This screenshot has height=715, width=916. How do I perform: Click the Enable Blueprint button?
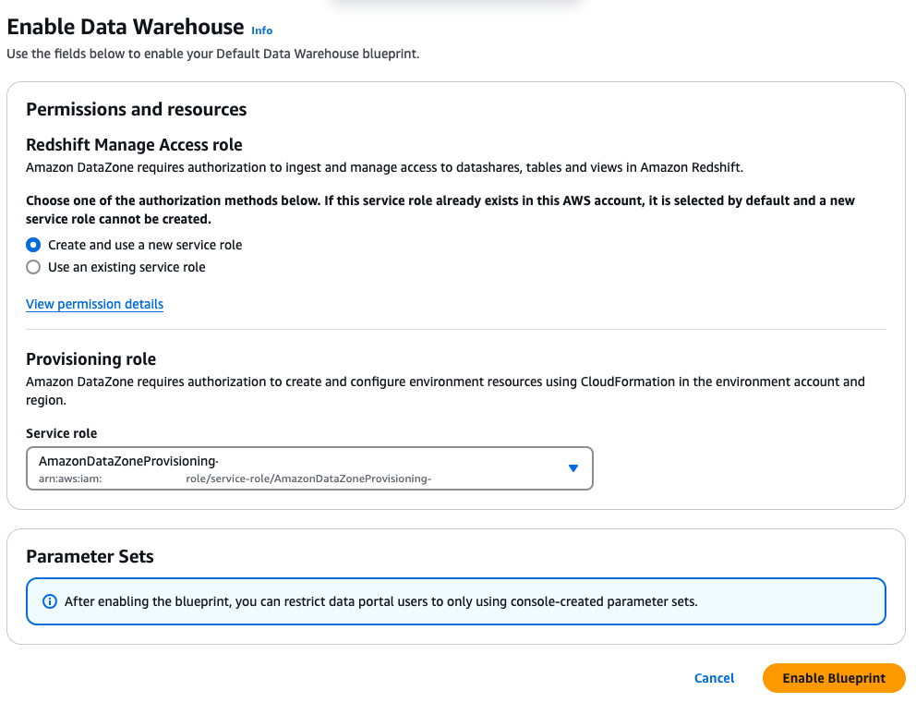tap(834, 678)
